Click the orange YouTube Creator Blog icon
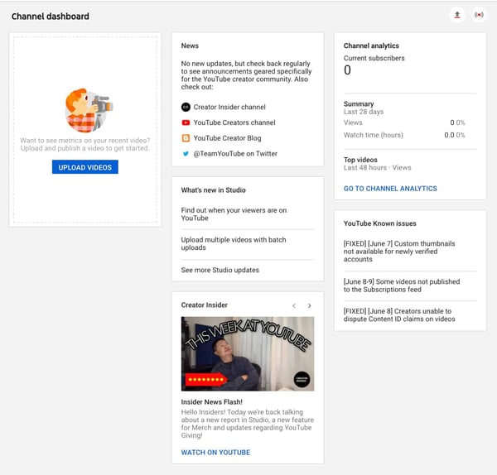Screen dimensions: 497x475 [186, 138]
